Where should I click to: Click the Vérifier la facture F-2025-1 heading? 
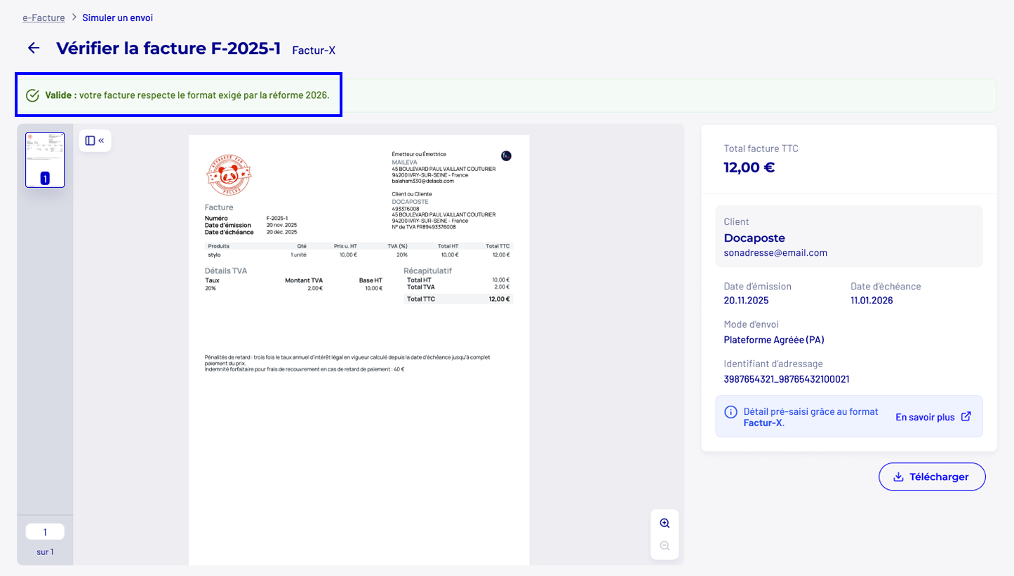(x=168, y=48)
